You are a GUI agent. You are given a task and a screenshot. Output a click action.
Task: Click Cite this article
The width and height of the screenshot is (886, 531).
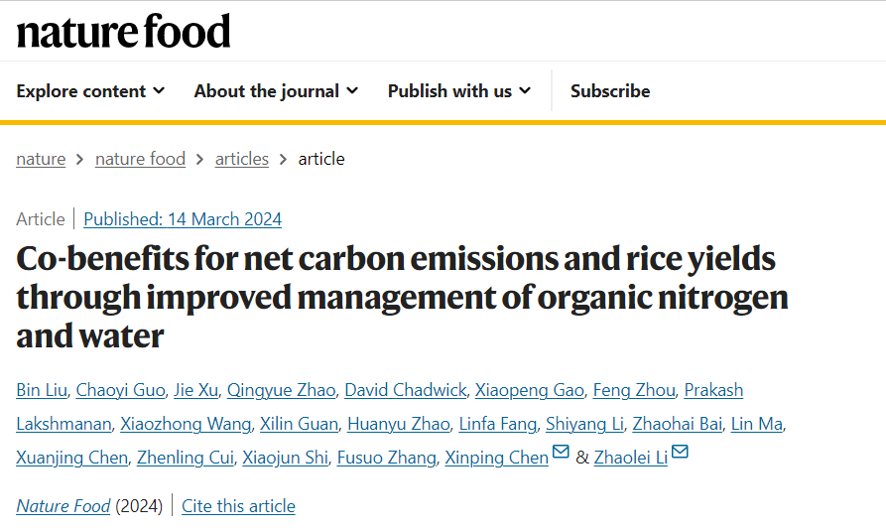coord(238,506)
